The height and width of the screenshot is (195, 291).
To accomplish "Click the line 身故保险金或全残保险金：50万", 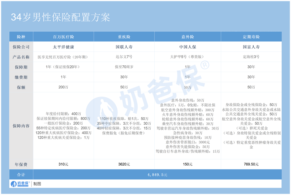I will click(x=251, y=105).
